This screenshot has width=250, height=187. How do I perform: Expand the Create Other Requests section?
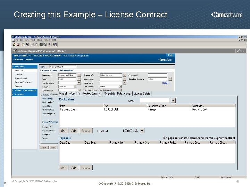(x=13, y=90)
